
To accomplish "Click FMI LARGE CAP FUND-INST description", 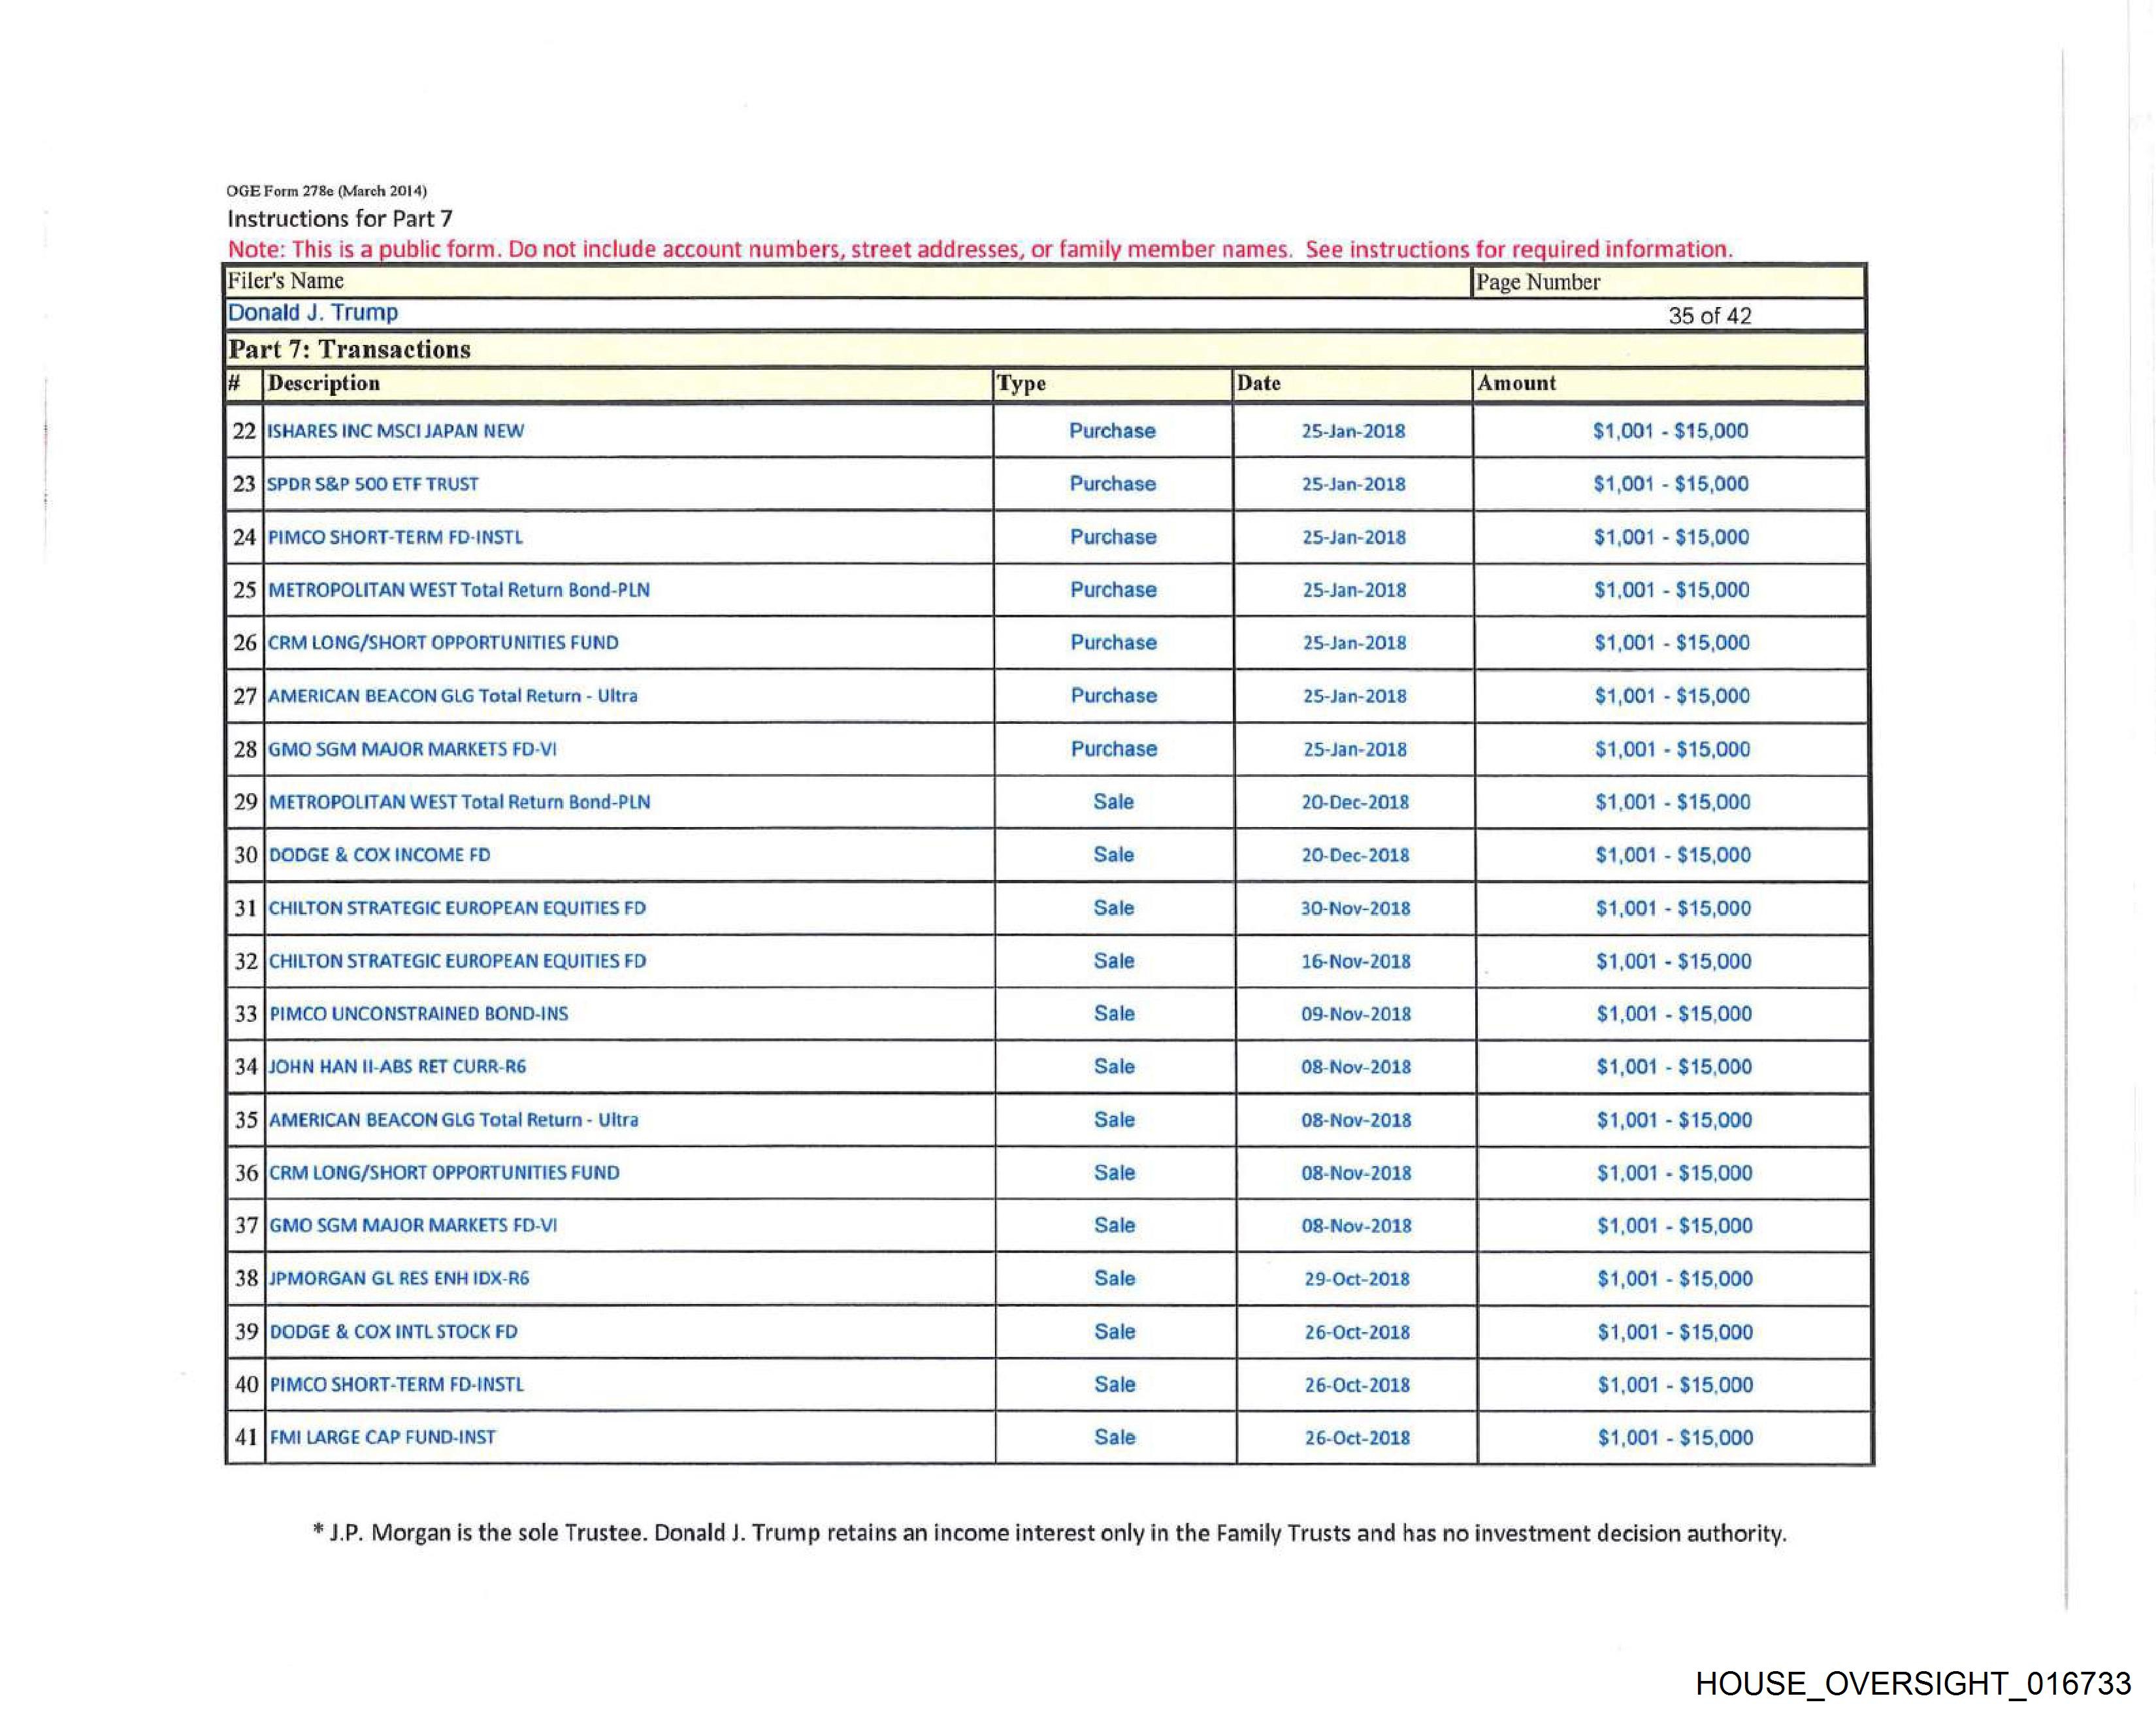I will (383, 1437).
